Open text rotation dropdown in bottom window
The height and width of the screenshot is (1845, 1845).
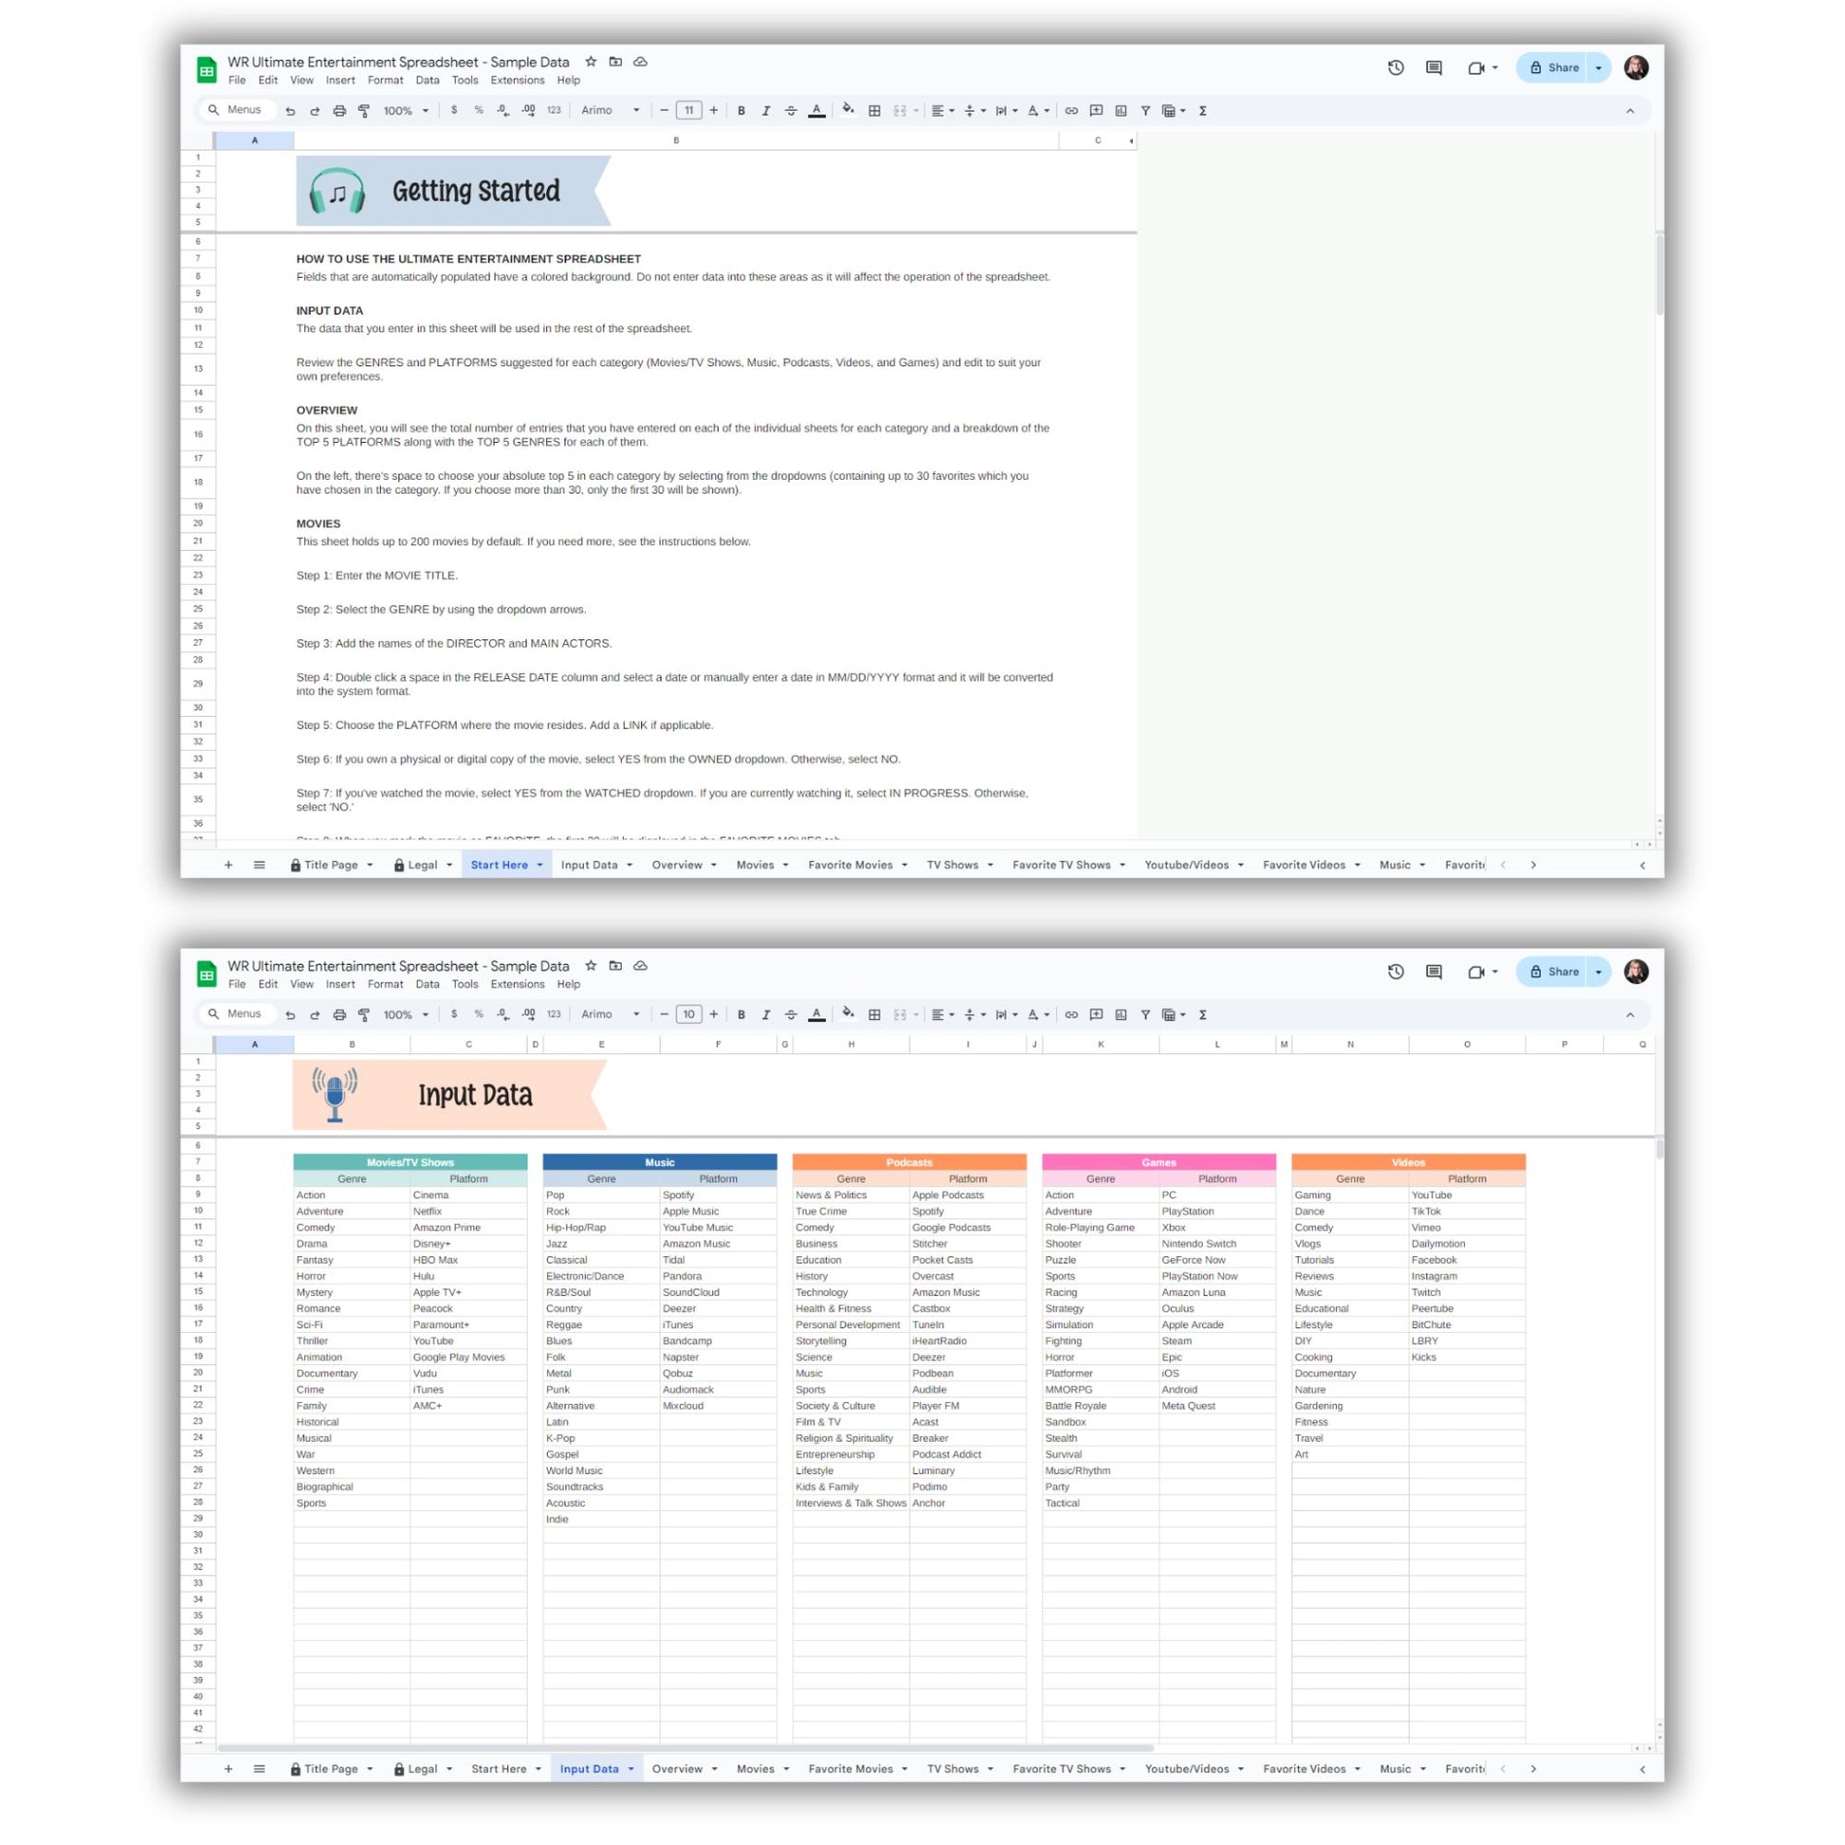tap(1038, 1015)
